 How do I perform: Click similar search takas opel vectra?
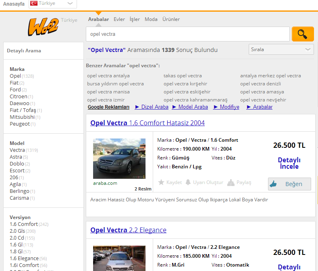tap(183, 76)
